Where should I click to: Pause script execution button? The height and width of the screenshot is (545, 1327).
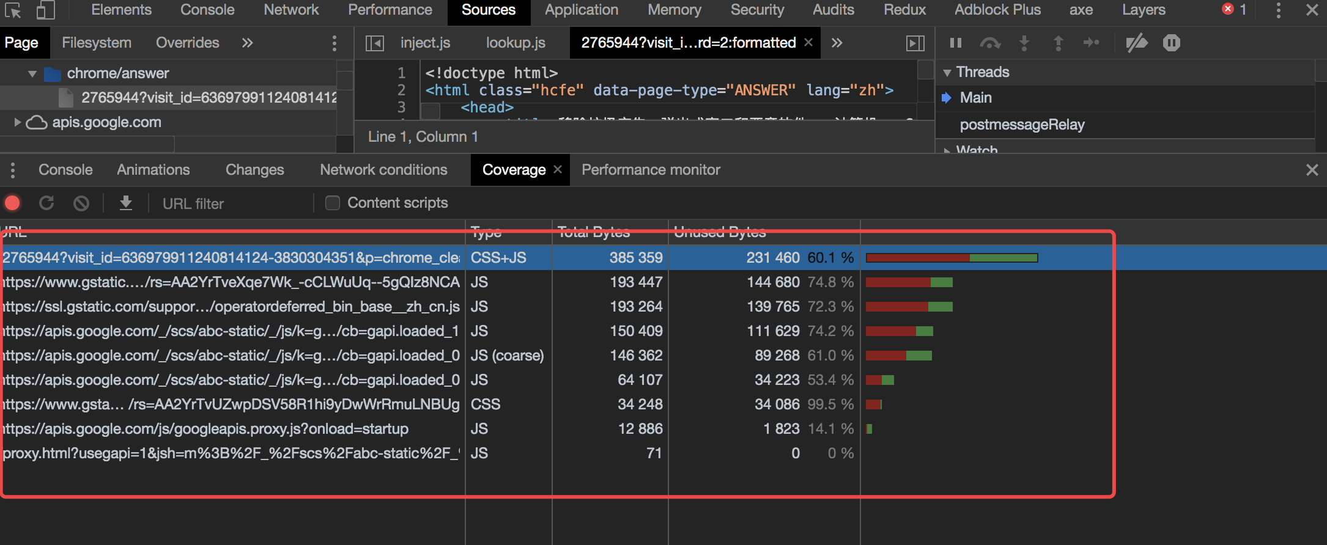point(955,43)
